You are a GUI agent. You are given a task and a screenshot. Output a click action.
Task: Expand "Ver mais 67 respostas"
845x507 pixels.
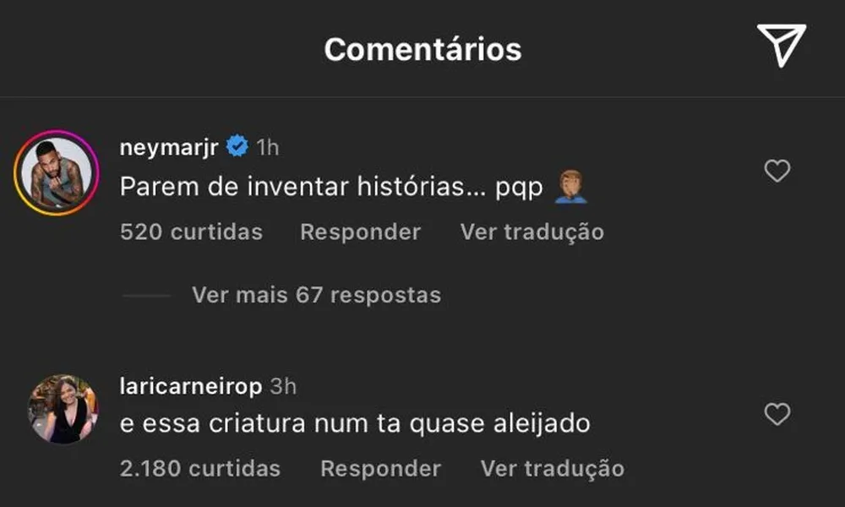[316, 295]
